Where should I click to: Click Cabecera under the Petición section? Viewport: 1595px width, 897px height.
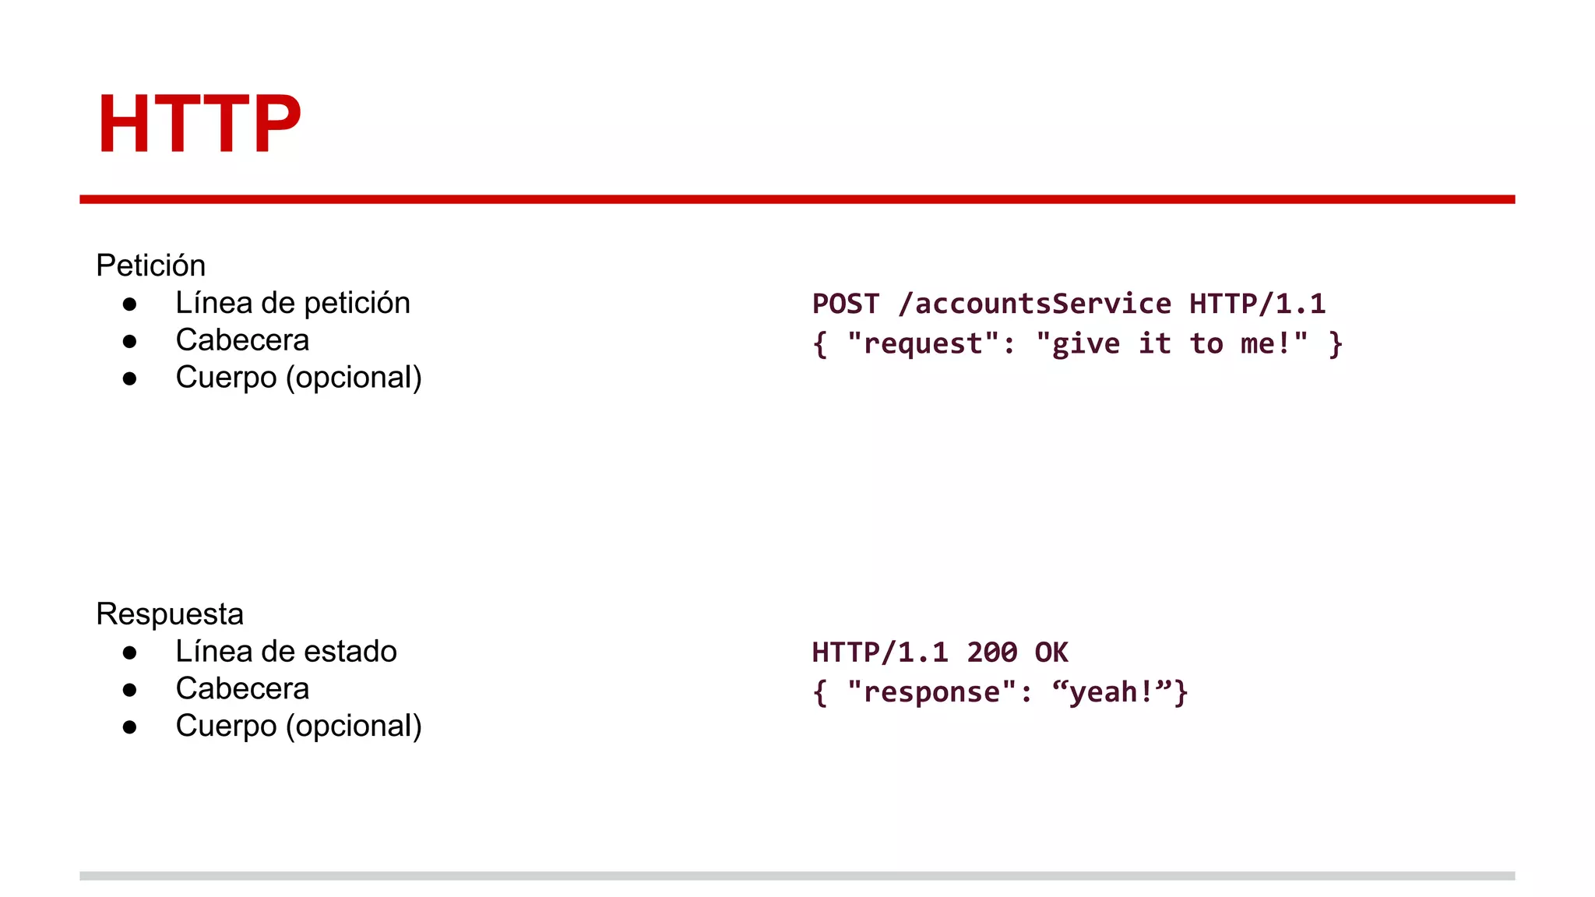point(242,340)
